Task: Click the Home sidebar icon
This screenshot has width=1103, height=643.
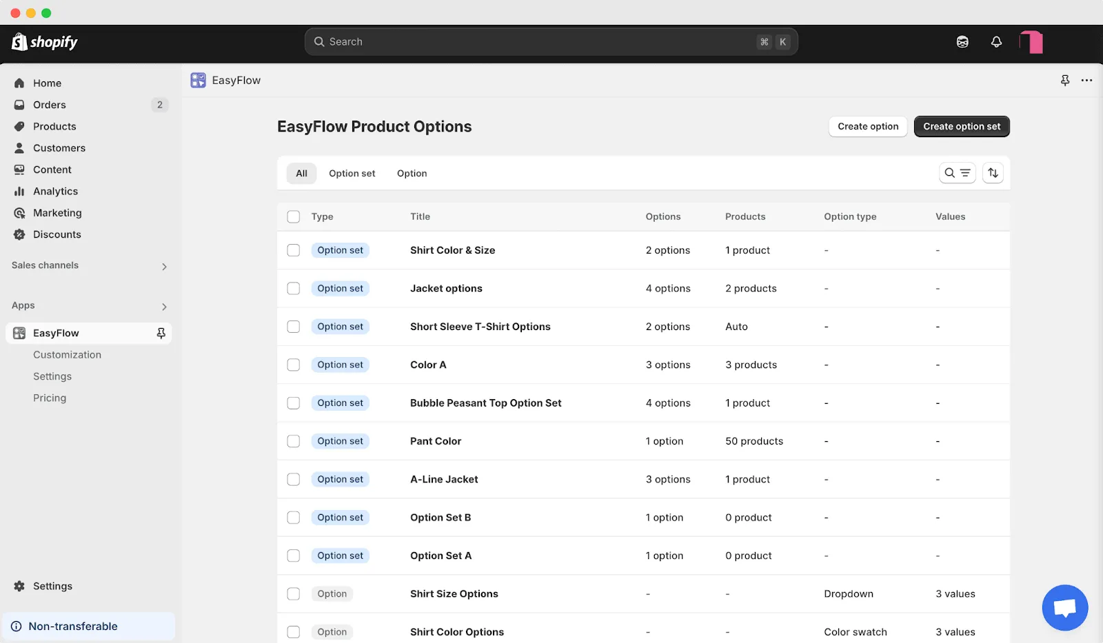Action: (19, 83)
